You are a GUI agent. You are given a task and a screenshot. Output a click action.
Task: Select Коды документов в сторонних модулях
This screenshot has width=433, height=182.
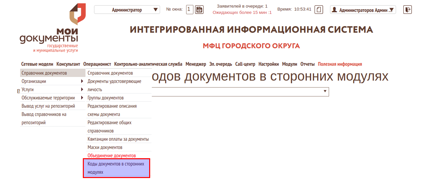click(x=116, y=168)
